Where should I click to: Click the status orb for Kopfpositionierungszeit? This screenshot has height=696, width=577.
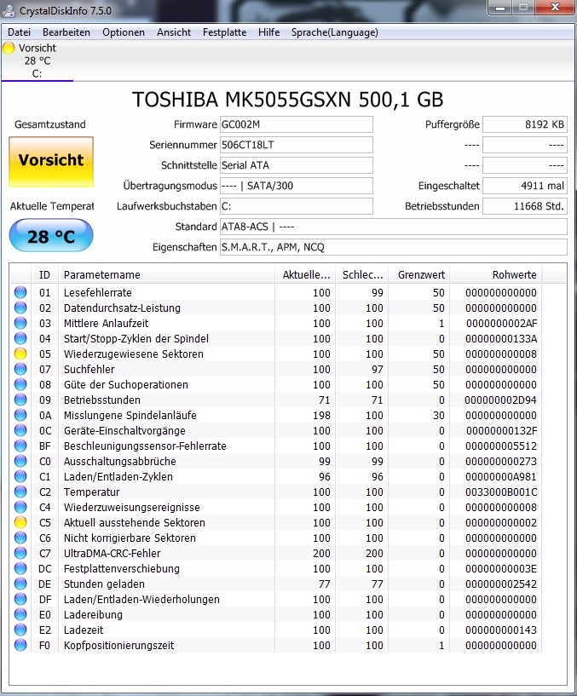coord(20,645)
